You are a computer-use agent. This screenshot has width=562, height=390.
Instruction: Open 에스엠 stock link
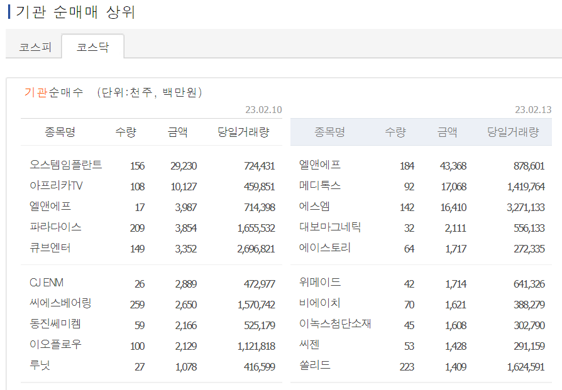[314, 206]
